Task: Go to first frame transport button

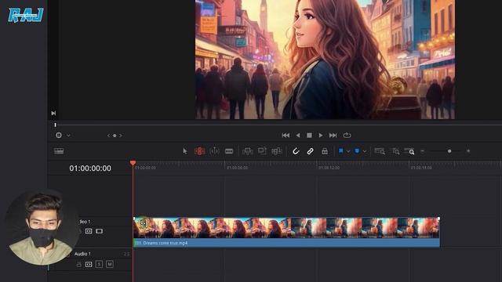Action: pos(286,136)
